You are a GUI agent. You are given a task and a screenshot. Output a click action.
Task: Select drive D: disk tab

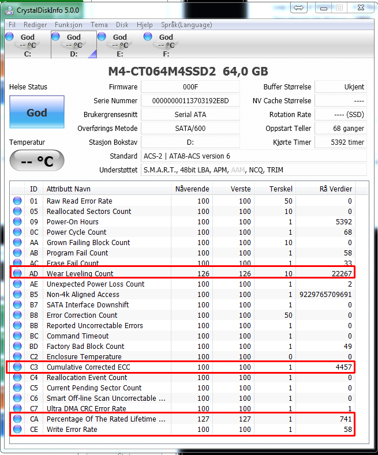[74, 44]
